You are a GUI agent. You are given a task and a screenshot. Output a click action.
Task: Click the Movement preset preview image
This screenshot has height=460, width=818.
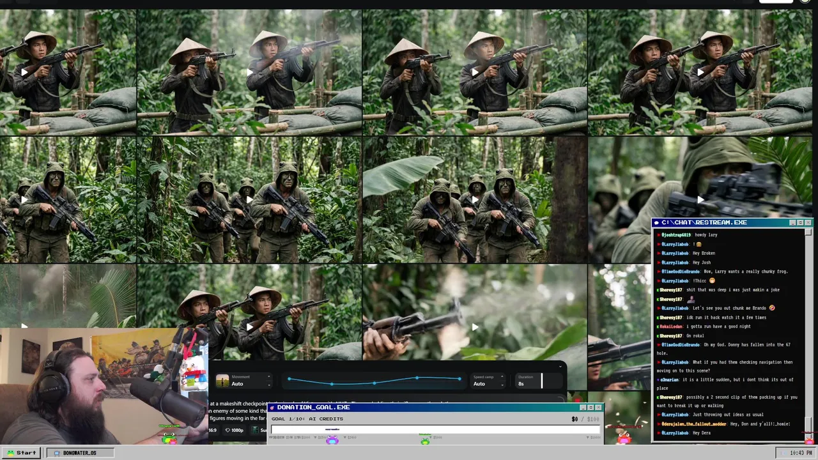click(x=222, y=381)
